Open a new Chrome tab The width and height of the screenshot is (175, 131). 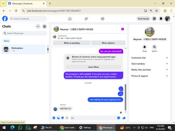(50, 3)
